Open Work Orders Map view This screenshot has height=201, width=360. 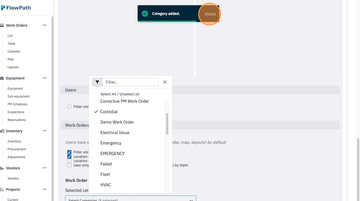pyautogui.click(x=11, y=59)
